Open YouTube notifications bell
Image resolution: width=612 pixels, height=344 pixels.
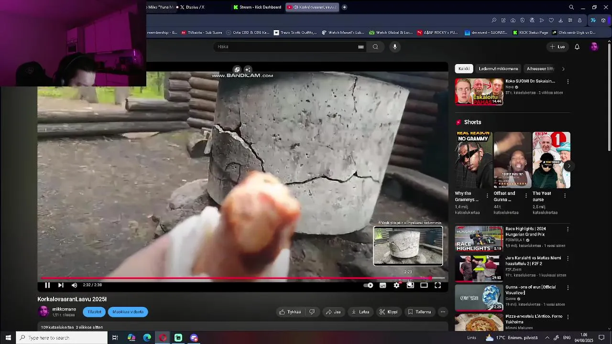click(x=577, y=47)
